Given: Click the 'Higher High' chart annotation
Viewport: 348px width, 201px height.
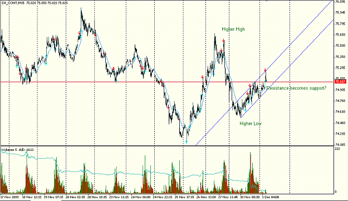Looking at the screenshot, I should point(233,29).
